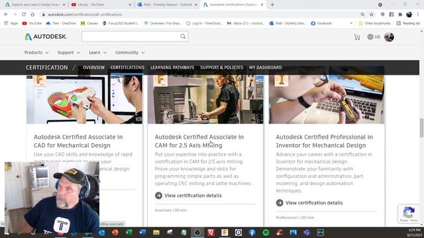Show more bookmarks via the overflow arrow
The width and height of the screenshot is (424, 238).
[x=351, y=24]
